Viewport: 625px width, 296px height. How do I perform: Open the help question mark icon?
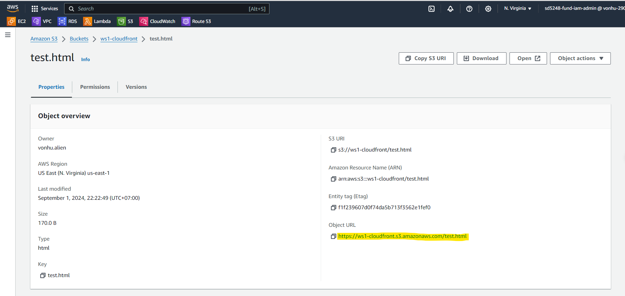[x=469, y=9]
